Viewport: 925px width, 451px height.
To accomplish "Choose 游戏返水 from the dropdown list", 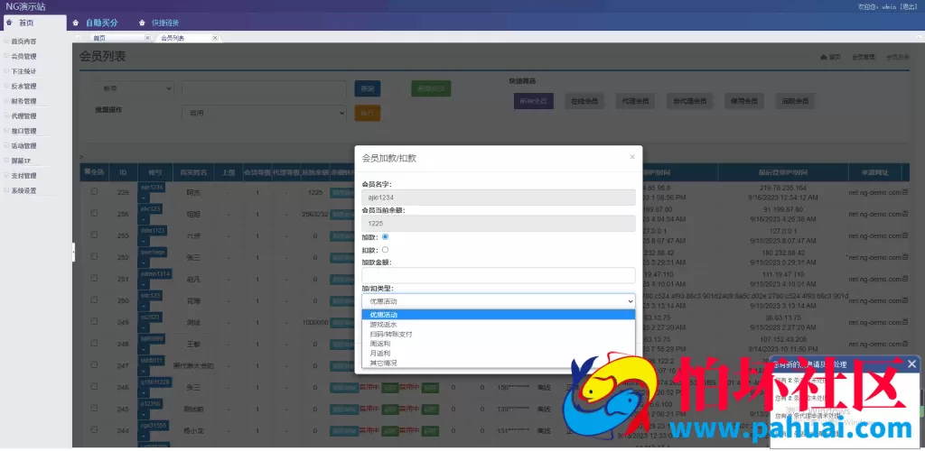I will coord(499,325).
